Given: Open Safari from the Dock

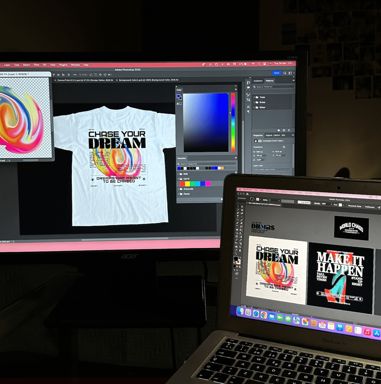Looking at the screenshot, I should (x=256, y=314).
